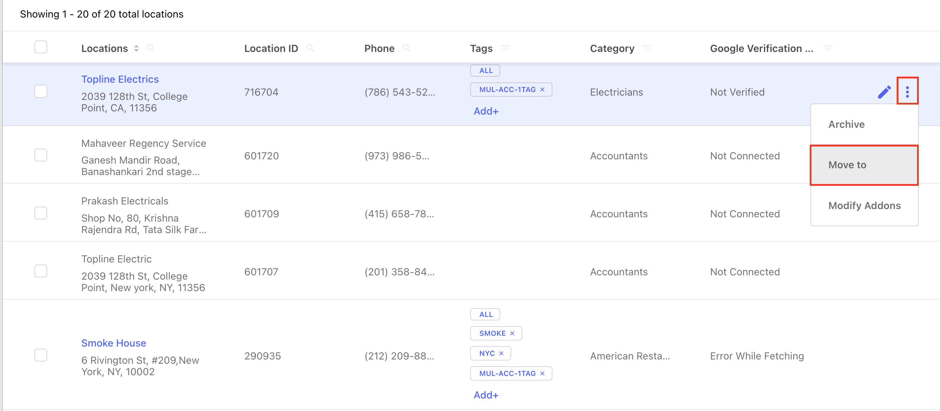
Task: Tick the select-all checkbox in header
Action: click(x=40, y=47)
